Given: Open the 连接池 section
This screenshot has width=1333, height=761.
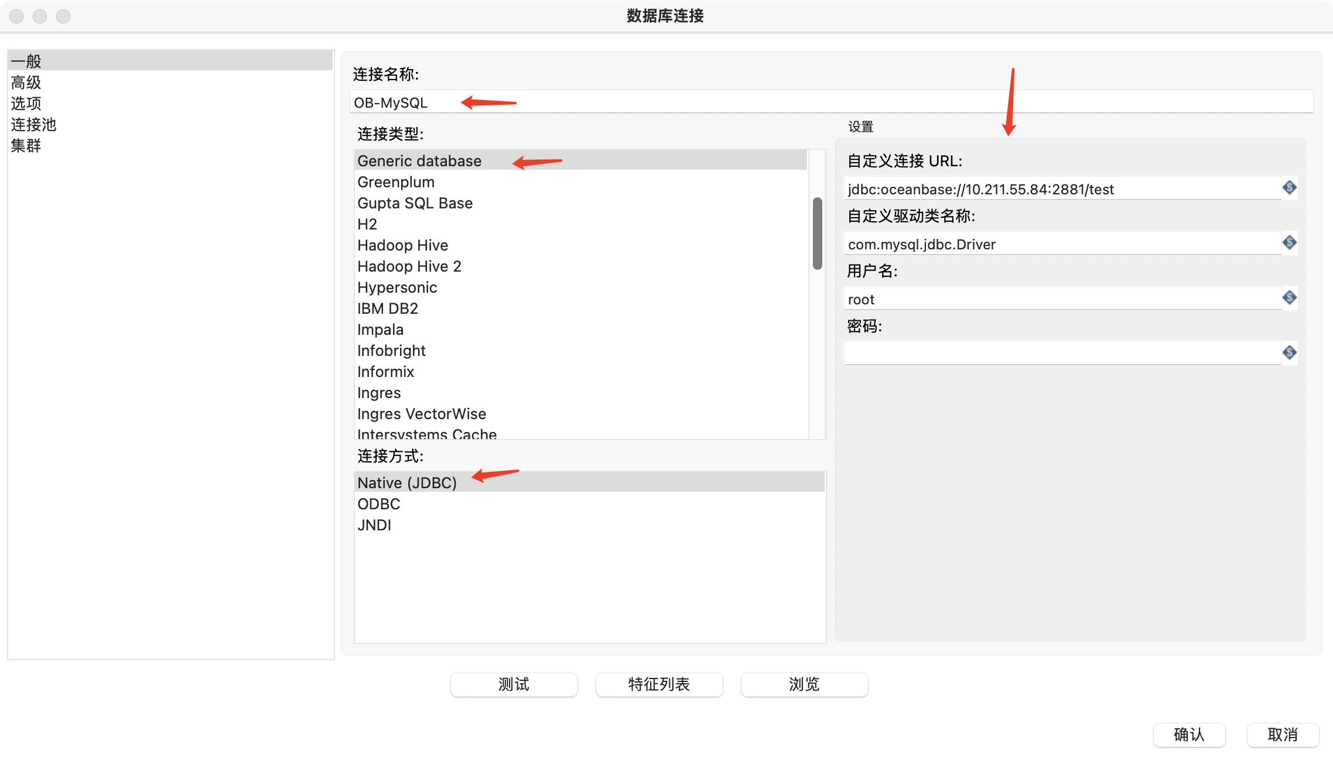Looking at the screenshot, I should (33, 125).
